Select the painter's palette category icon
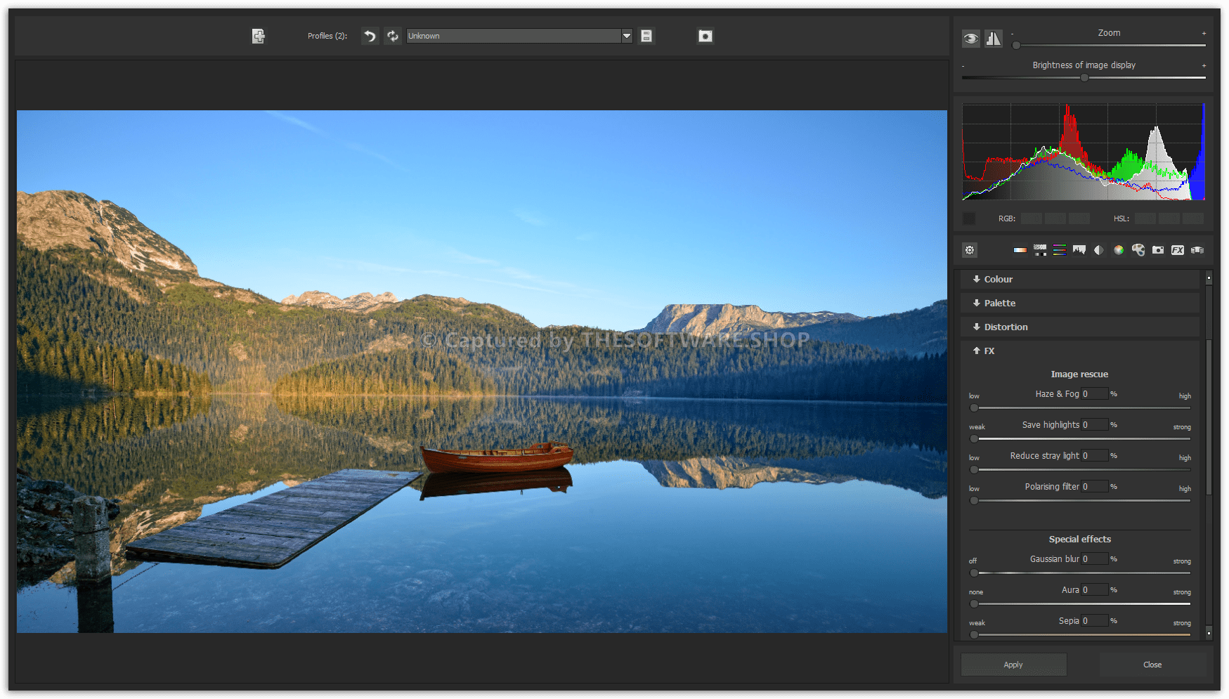This screenshot has width=1229, height=699. [x=1138, y=250]
